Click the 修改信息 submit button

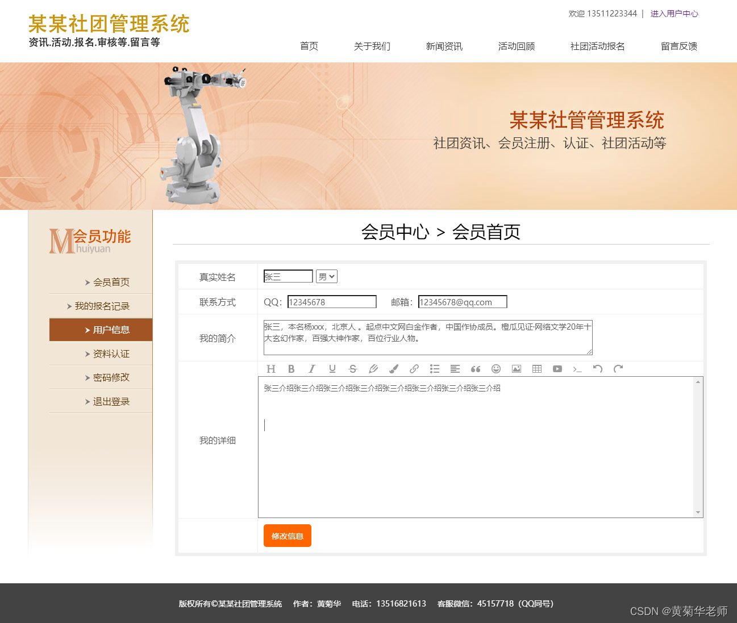point(288,536)
